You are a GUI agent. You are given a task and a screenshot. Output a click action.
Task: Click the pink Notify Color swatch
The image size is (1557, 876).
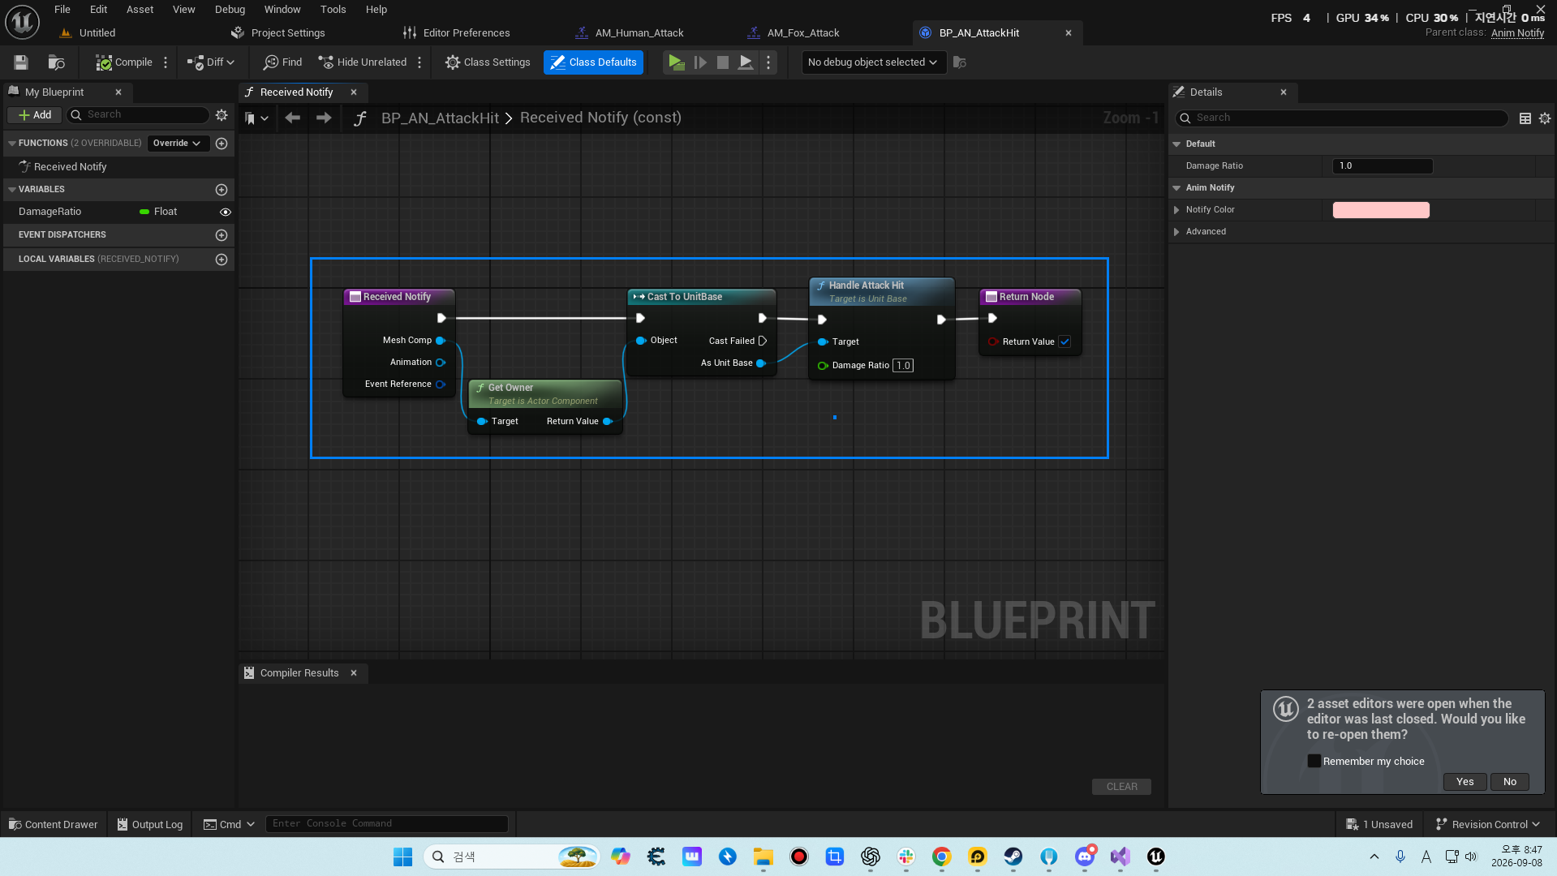[1381, 211]
